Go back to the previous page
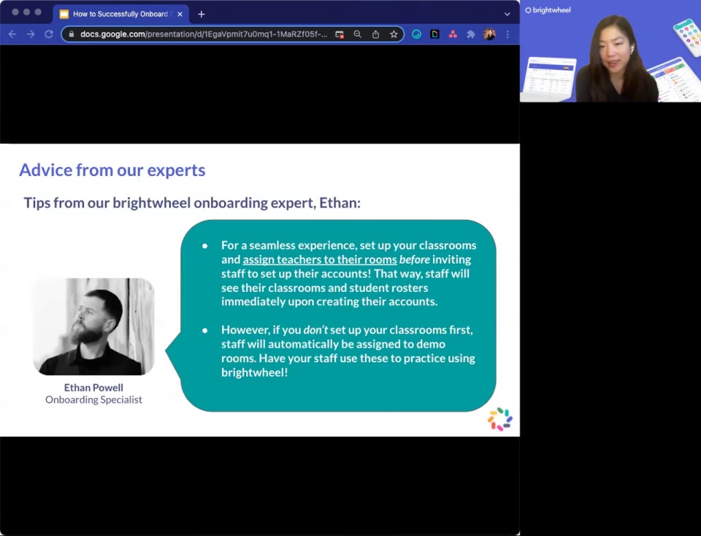The image size is (701, 536). tap(12, 34)
